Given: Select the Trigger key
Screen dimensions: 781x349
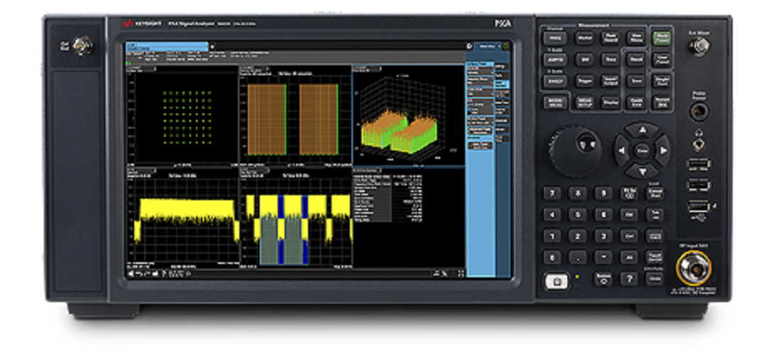Looking at the screenshot, I should tap(584, 81).
